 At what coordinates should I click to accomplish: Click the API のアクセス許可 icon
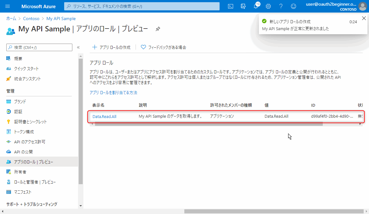coord(8,142)
